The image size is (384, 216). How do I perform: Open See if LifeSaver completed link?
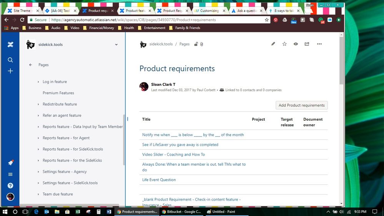(180, 145)
